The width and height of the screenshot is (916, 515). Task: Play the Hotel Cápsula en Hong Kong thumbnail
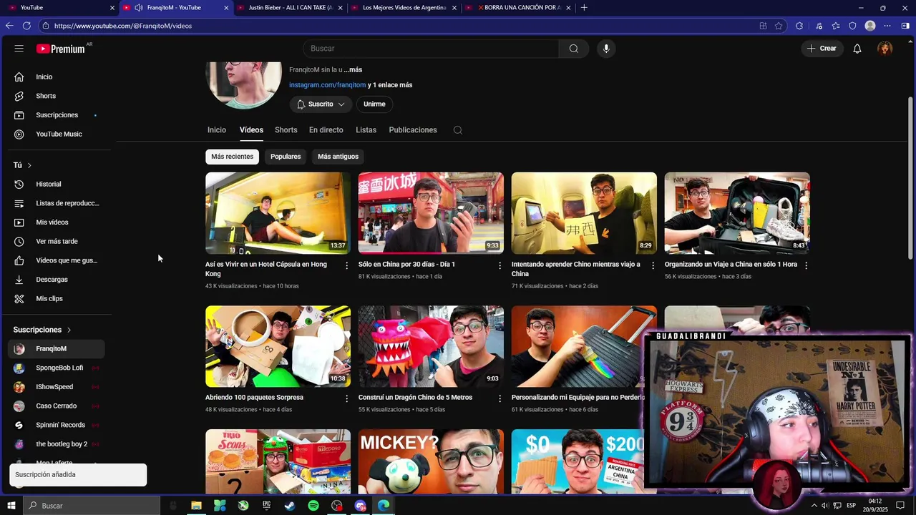click(278, 213)
